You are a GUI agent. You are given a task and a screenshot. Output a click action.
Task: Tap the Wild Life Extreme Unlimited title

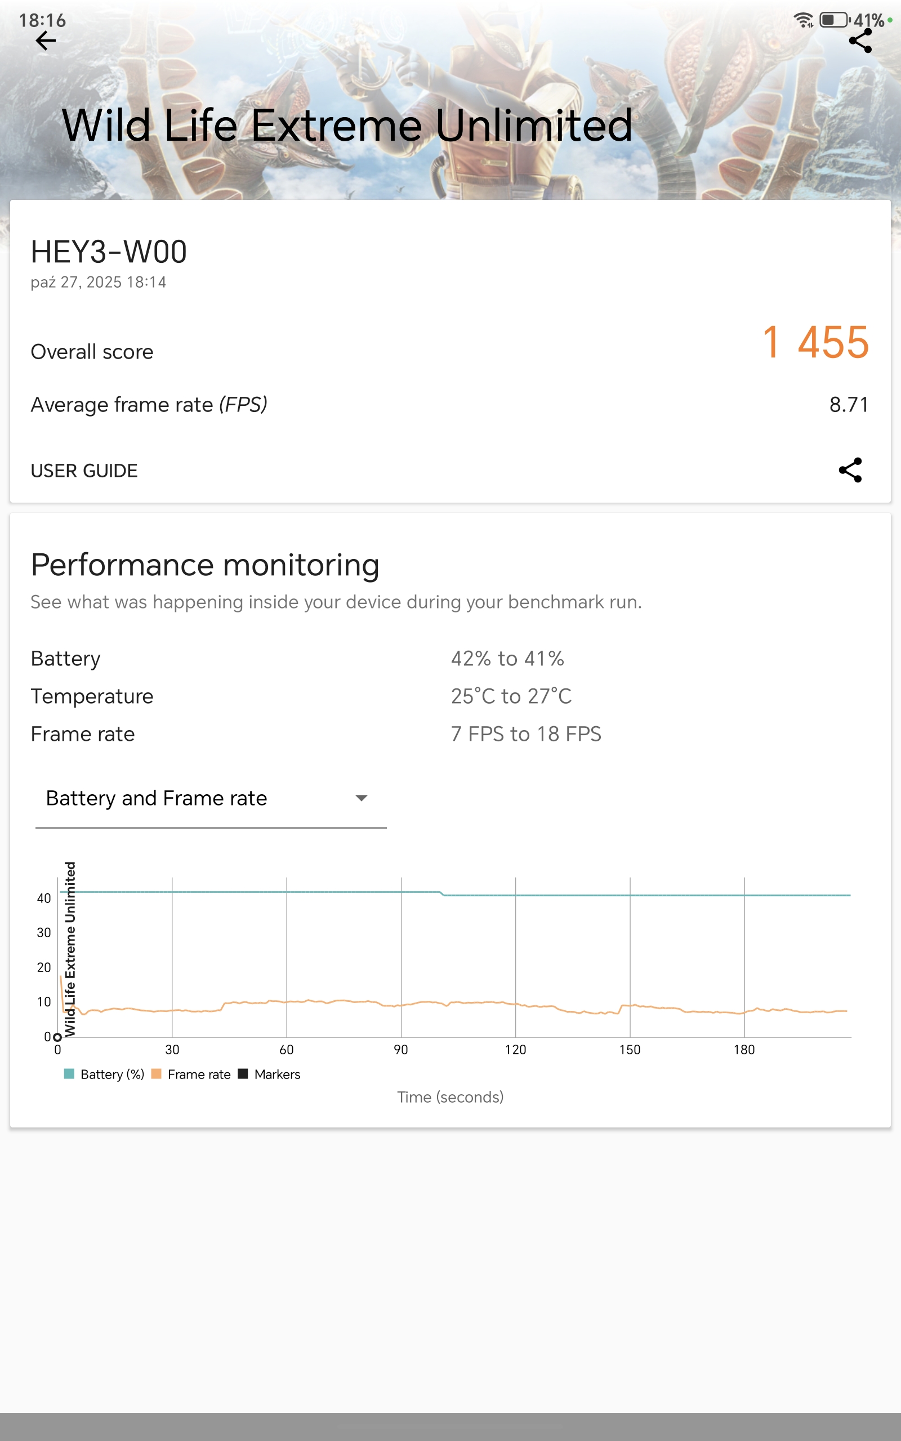click(347, 126)
